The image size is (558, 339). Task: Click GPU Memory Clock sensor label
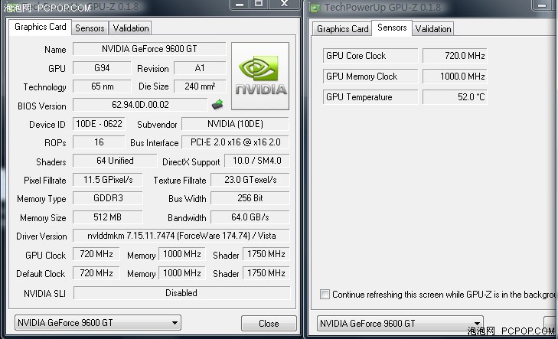(370, 77)
